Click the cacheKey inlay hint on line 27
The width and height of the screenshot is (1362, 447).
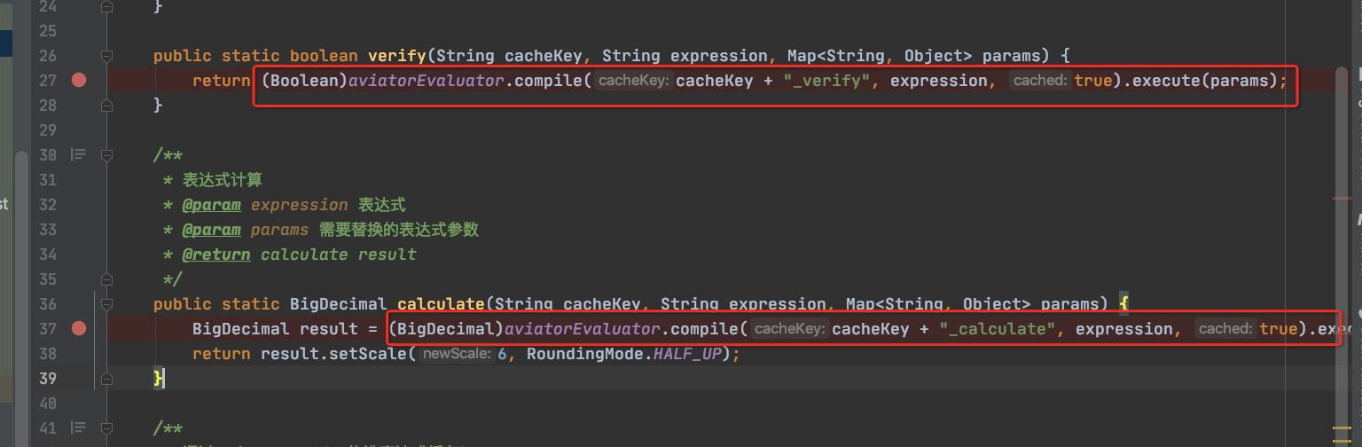[x=635, y=81]
